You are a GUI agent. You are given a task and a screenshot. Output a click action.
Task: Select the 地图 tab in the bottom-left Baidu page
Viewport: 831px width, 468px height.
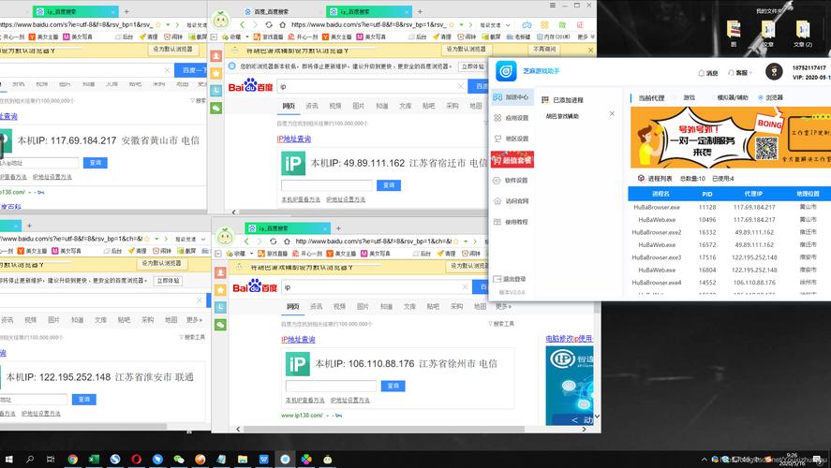pos(171,320)
